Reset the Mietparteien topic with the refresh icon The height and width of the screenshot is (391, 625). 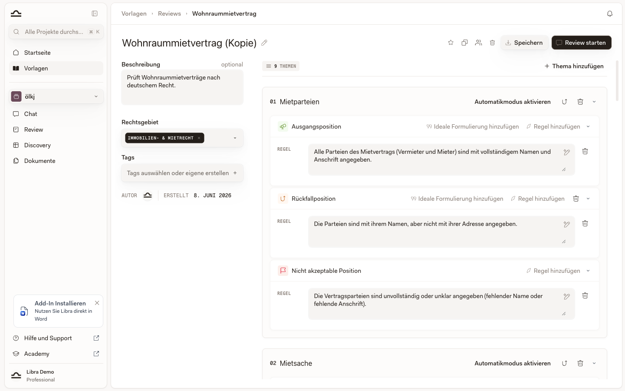click(x=565, y=102)
